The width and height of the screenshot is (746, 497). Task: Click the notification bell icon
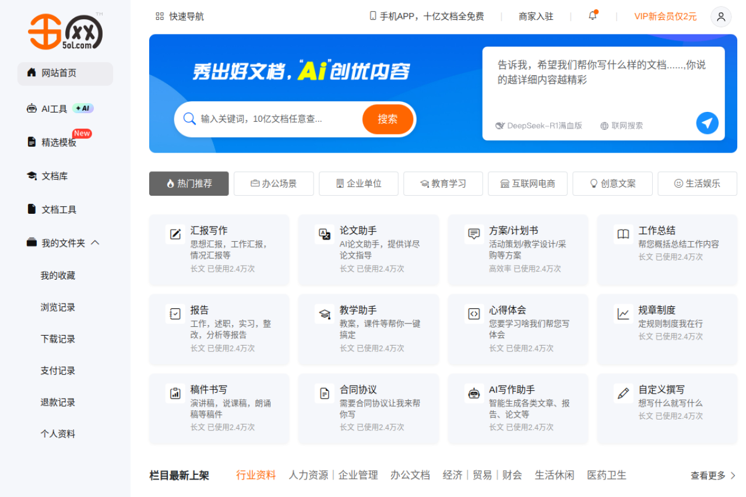[x=592, y=16]
